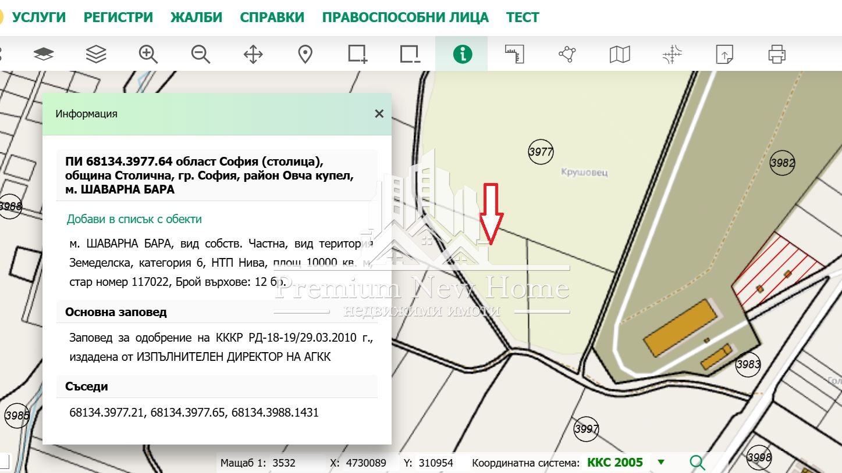Viewport: 842px width, 473px height.
Task: Choose the remove-from-selection rectangle tool
Action: pyautogui.click(x=410, y=54)
